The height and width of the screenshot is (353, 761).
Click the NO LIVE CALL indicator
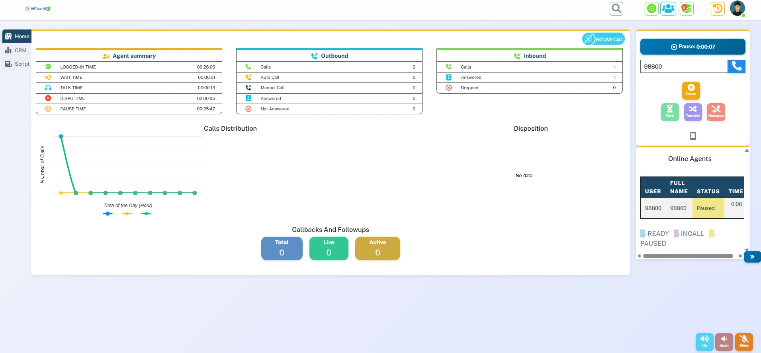(603, 39)
